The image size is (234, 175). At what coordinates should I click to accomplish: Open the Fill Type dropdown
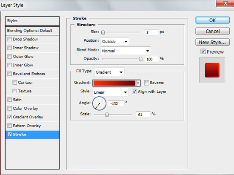pos(109,72)
